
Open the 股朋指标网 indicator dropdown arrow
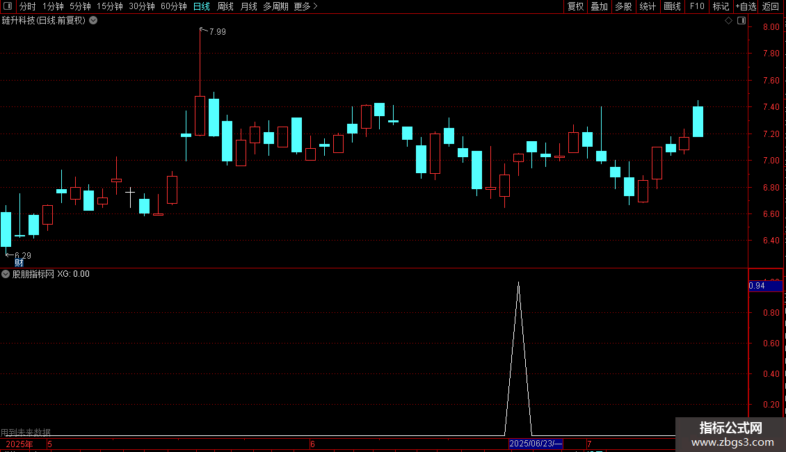6,274
